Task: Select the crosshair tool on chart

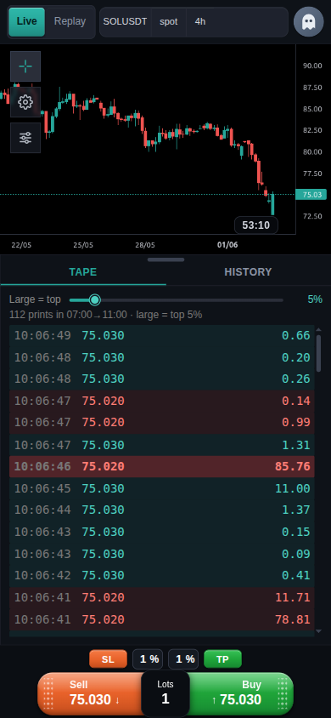Action: [x=25, y=66]
